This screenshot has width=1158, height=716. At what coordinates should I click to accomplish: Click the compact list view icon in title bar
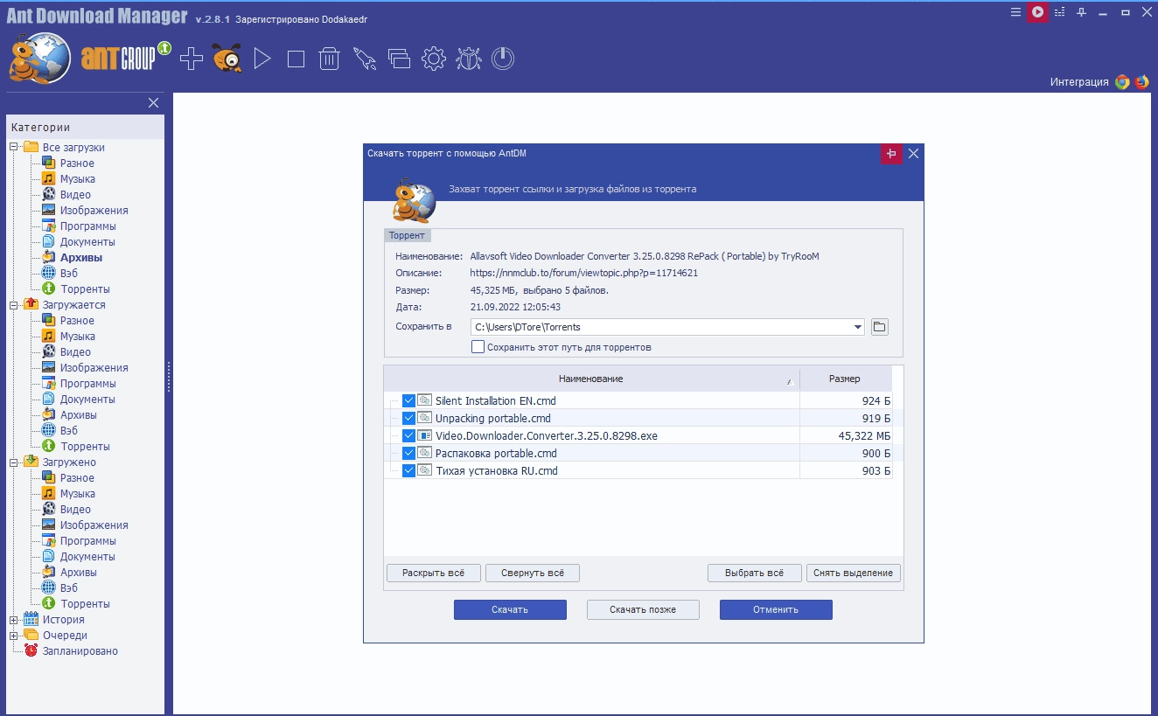coord(1059,12)
